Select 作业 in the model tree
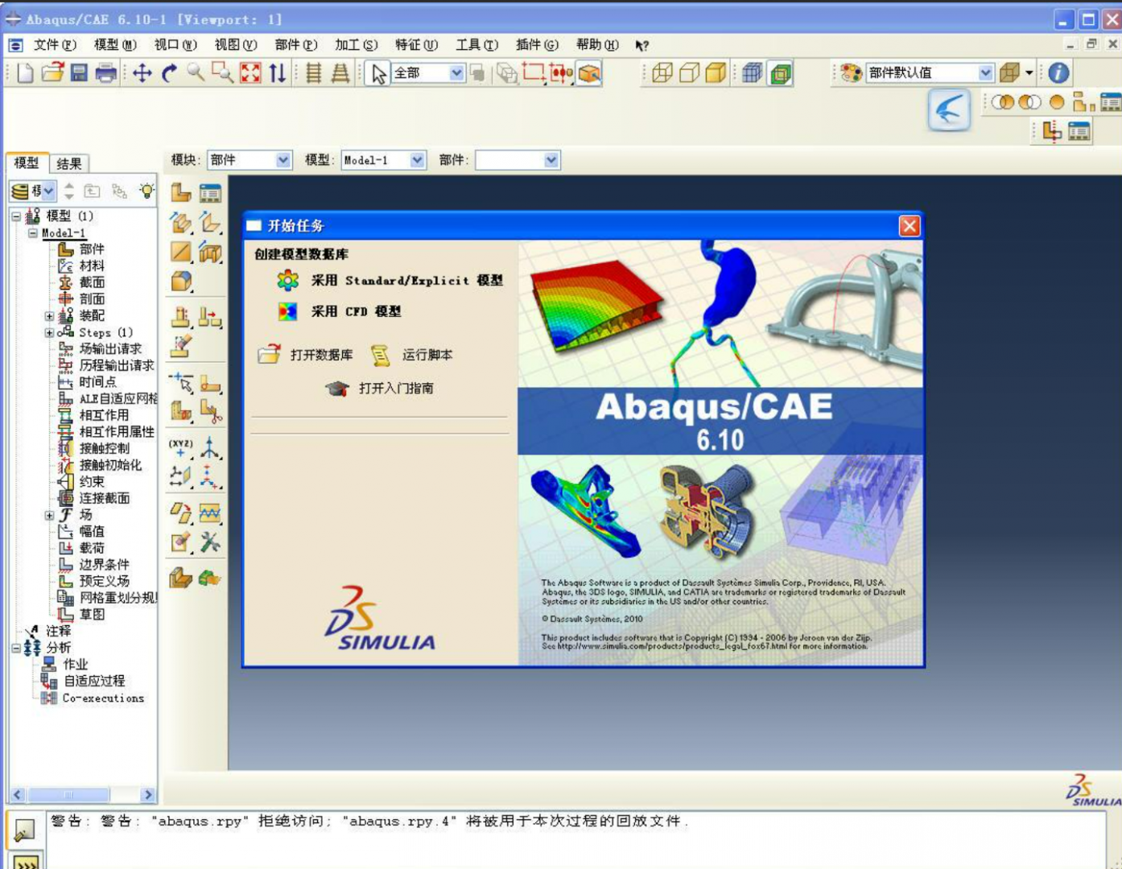1122x869 pixels. pyautogui.click(x=76, y=665)
